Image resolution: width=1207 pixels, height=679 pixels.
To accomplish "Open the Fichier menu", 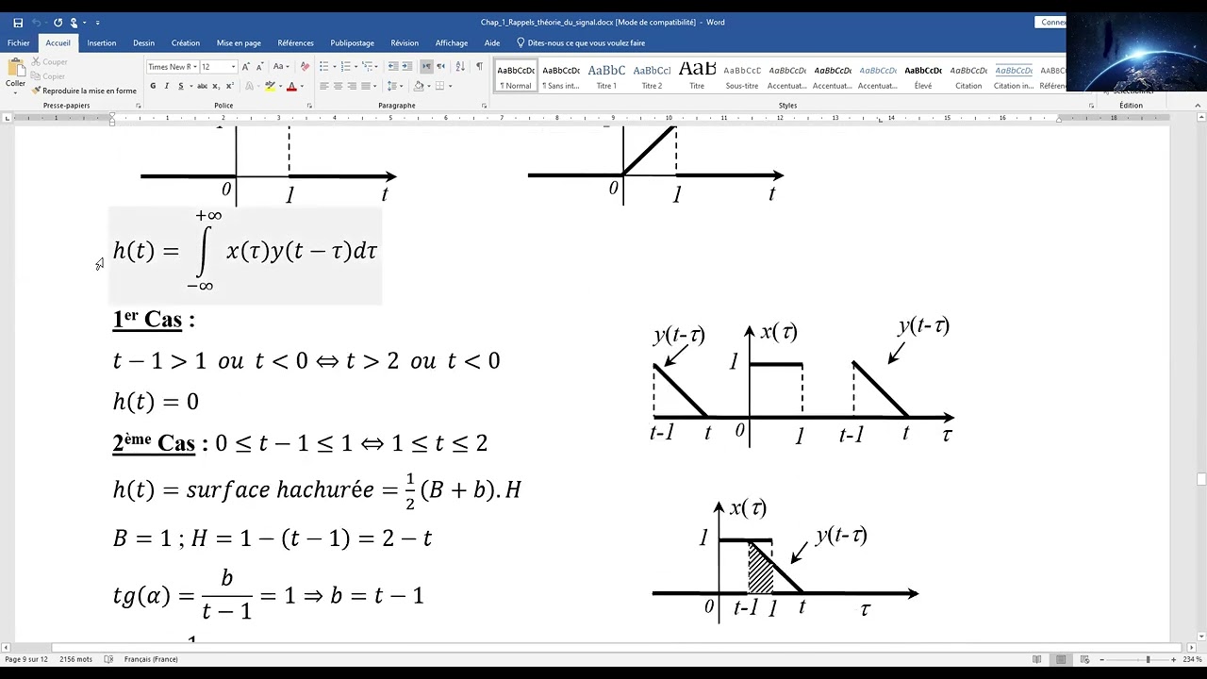I will 19,42.
